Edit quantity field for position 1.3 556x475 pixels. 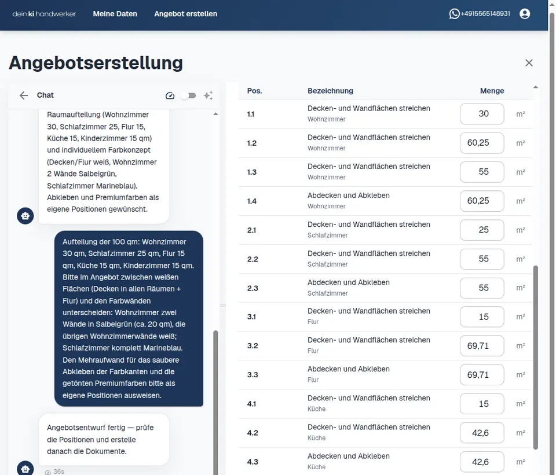[x=482, y=172]
